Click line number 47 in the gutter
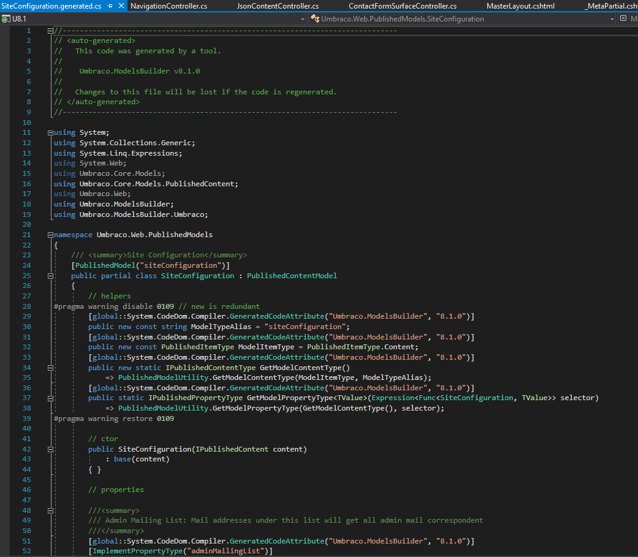Screen dimensions: 638x557 (26, 500)
